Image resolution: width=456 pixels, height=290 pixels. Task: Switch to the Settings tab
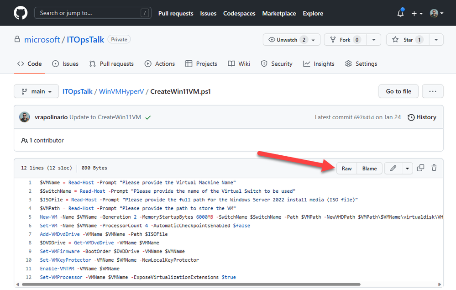(361, 63)
